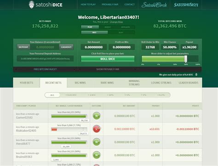Screen dimensions: 218x166
Task: Click the Payout x1.96200 field
Action: (x=189, y=47)
